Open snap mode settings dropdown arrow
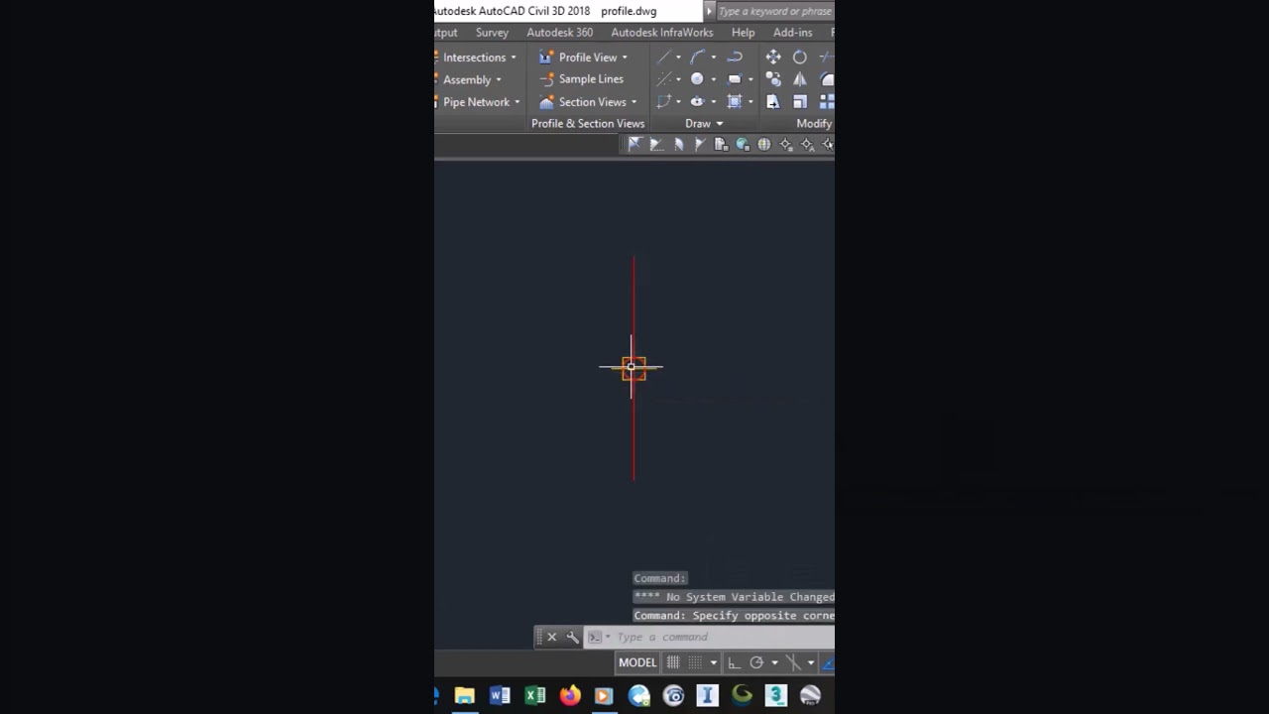 point(713,662)
